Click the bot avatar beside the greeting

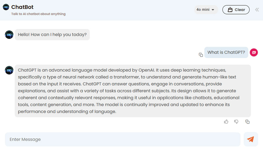[9, 35]
